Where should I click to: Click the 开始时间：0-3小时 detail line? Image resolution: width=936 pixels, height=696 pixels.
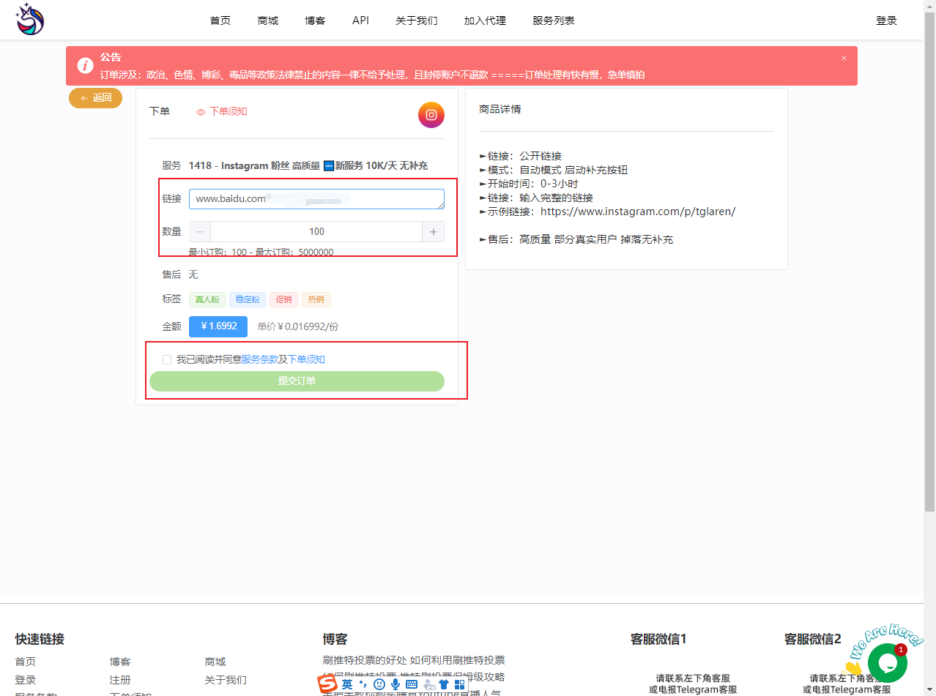[x=528, y=184]
